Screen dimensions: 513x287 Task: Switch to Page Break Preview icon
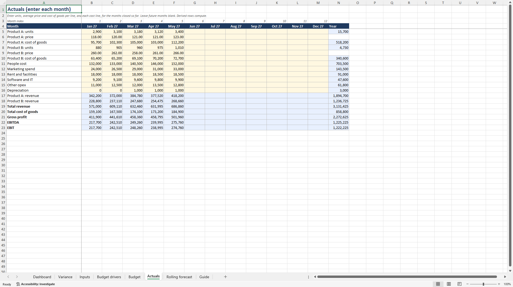[x=460, y=284]
